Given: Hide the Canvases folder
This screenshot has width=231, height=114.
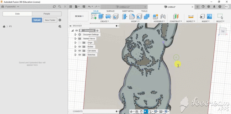Looking at the screenshot, I should point(80,51).
